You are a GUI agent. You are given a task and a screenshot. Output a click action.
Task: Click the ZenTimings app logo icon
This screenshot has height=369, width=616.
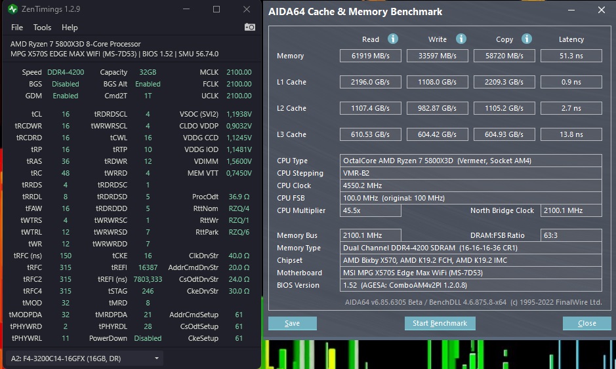12,9
